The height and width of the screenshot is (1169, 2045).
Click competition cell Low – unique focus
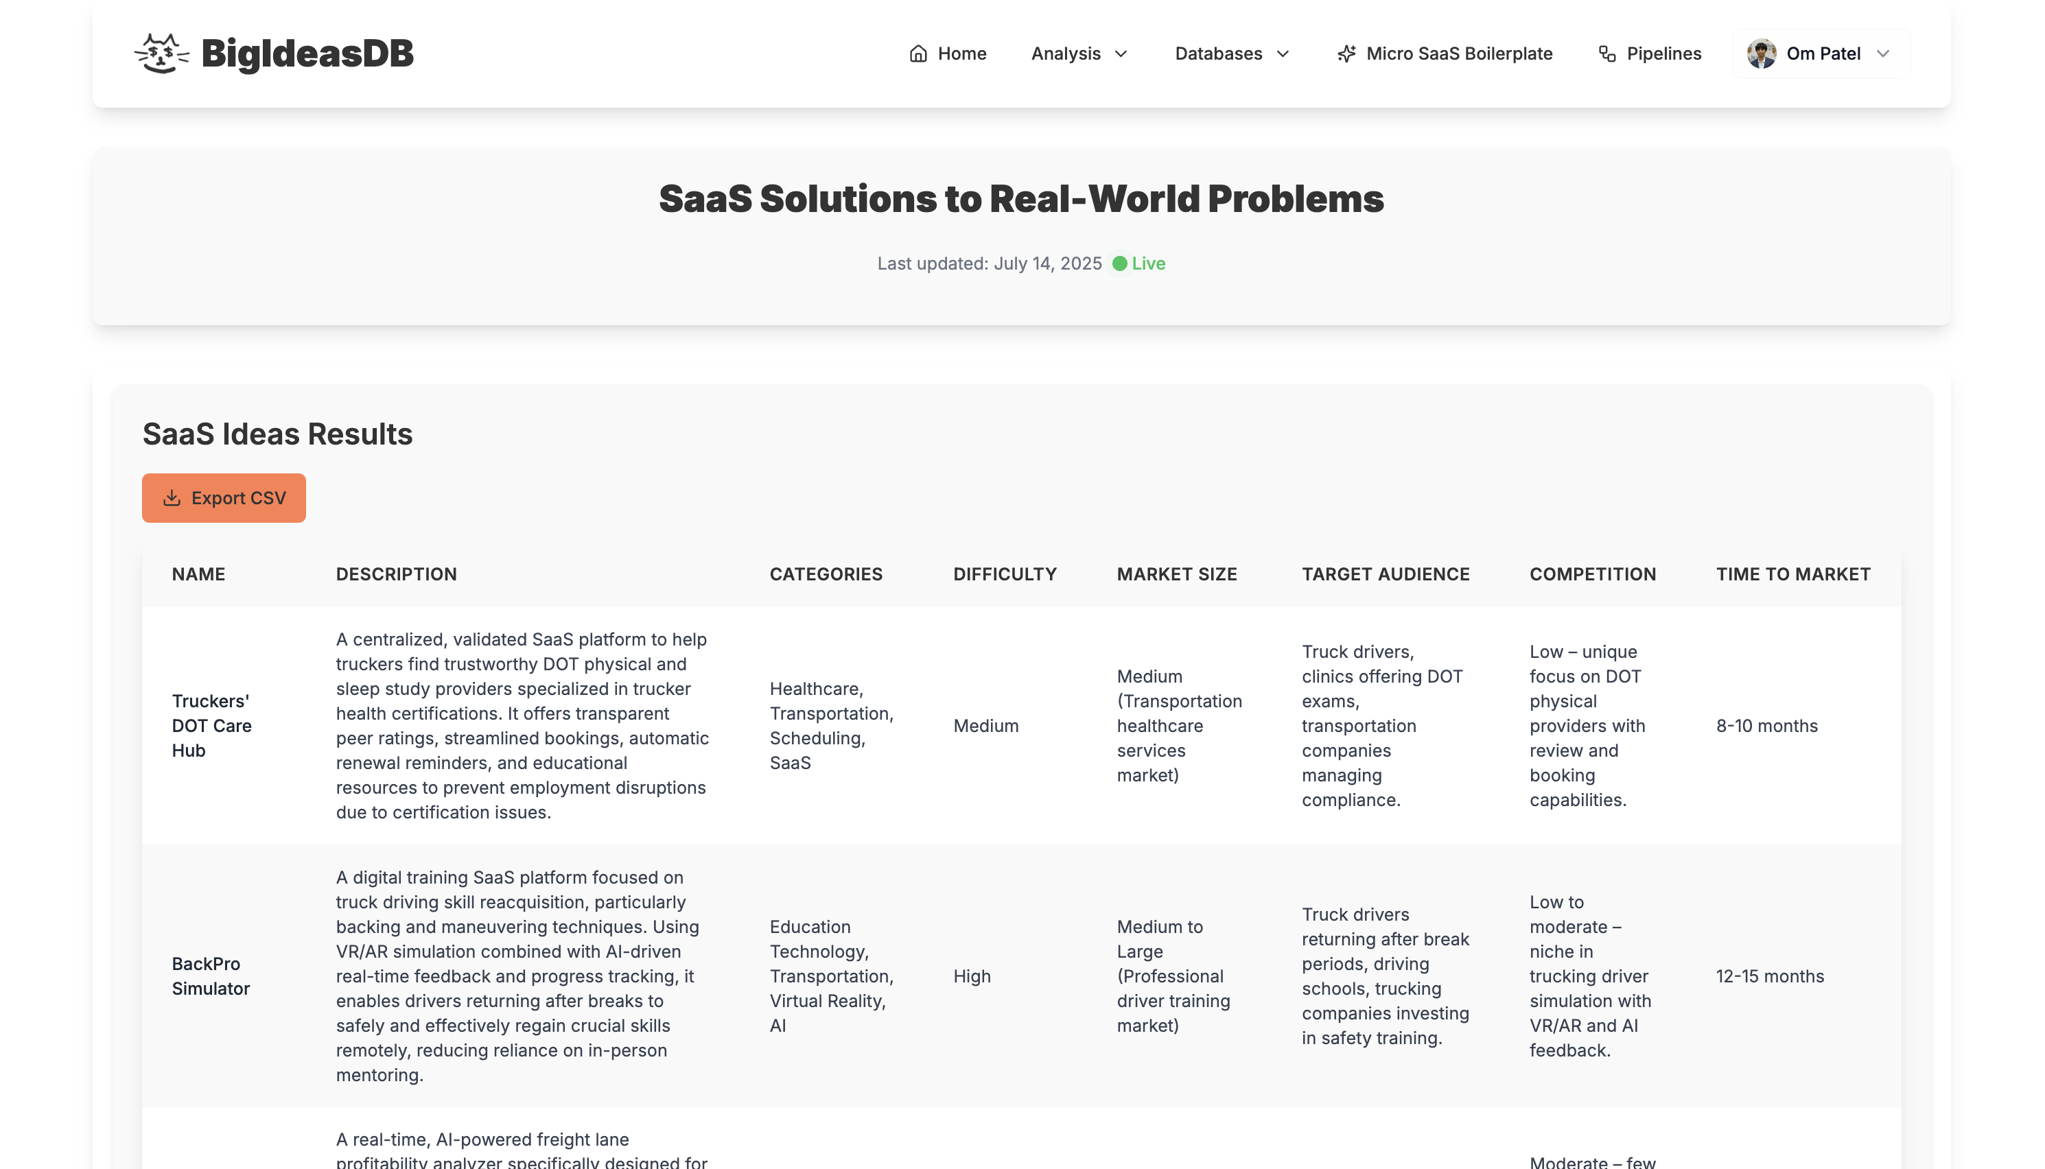coord(1587,726)
